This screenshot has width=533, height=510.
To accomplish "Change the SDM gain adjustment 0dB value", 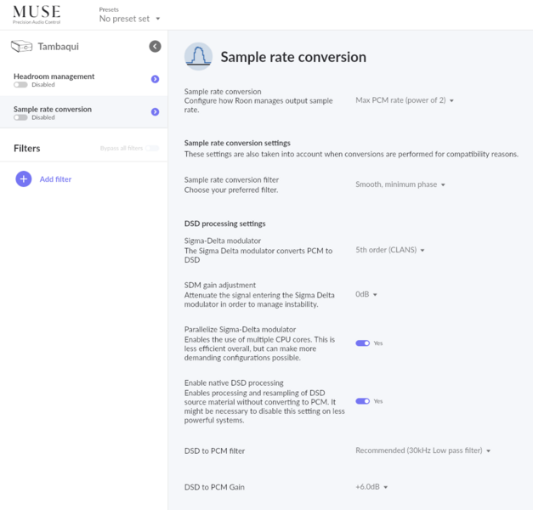I will 366,294.
